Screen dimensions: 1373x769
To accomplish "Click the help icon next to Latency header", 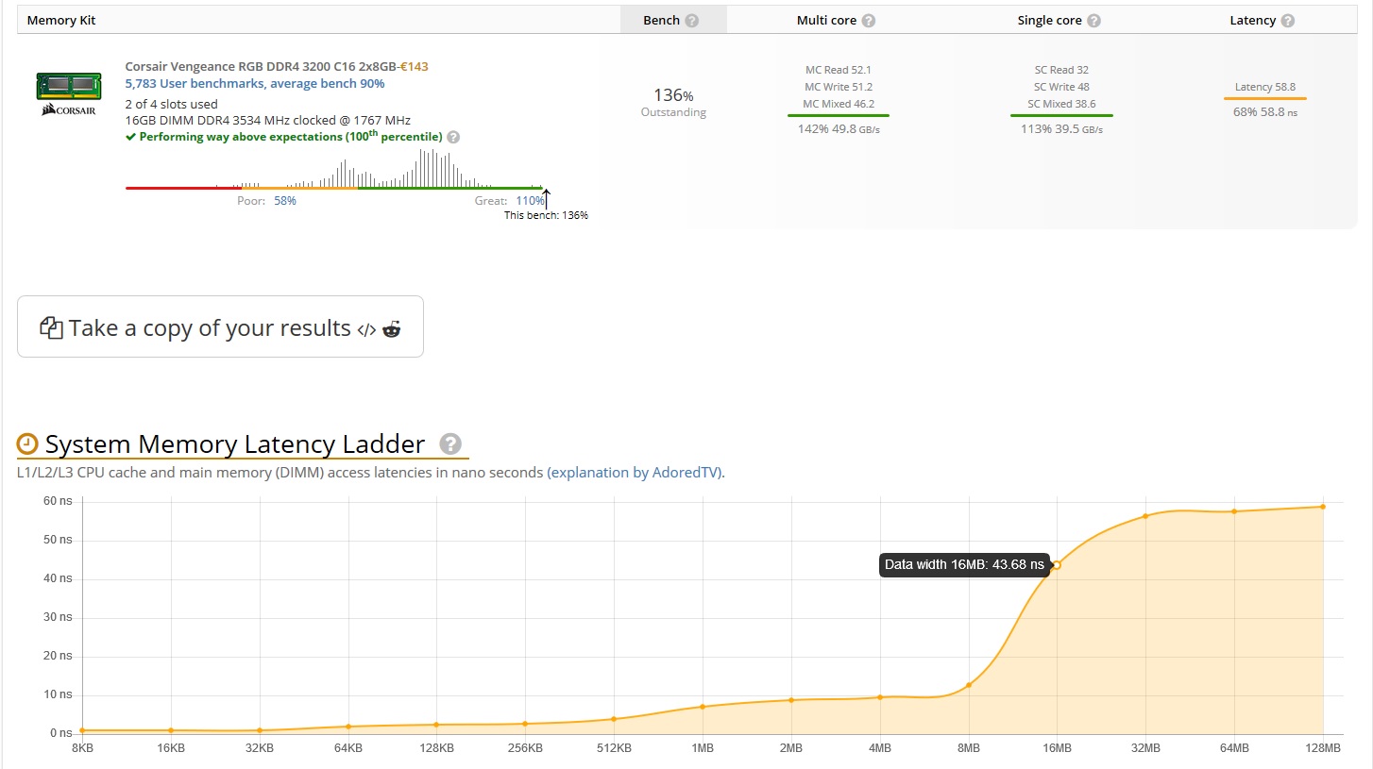I will coord(1287,21).
